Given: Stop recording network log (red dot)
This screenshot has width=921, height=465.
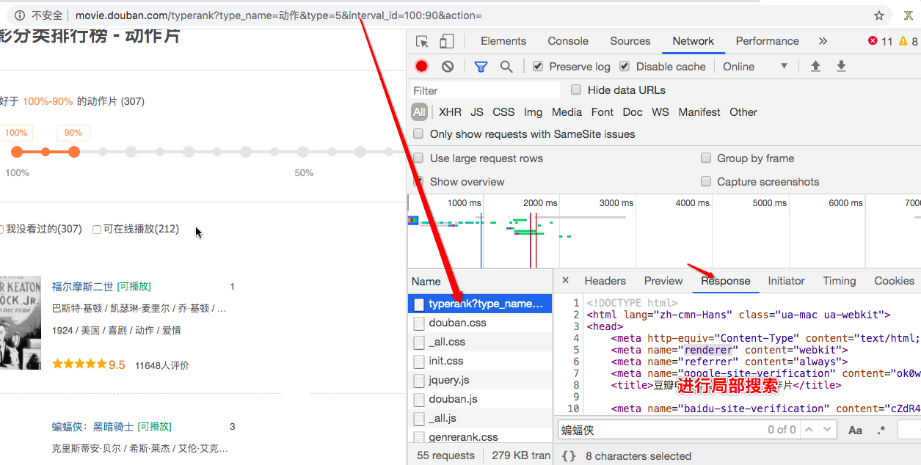Looking at the screenshot, I should (422, 66).
